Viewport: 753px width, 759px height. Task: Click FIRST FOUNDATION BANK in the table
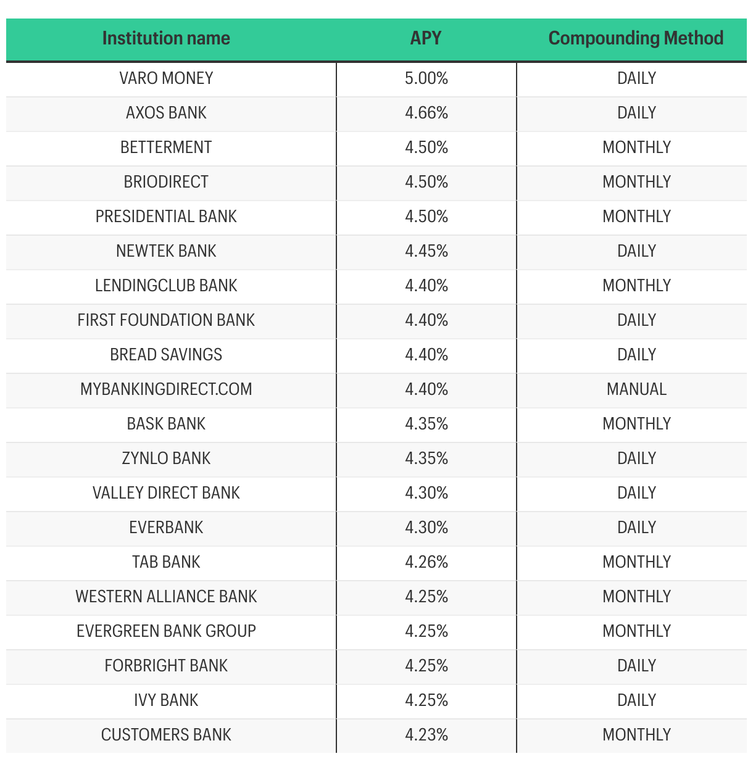tap(166, 320)
